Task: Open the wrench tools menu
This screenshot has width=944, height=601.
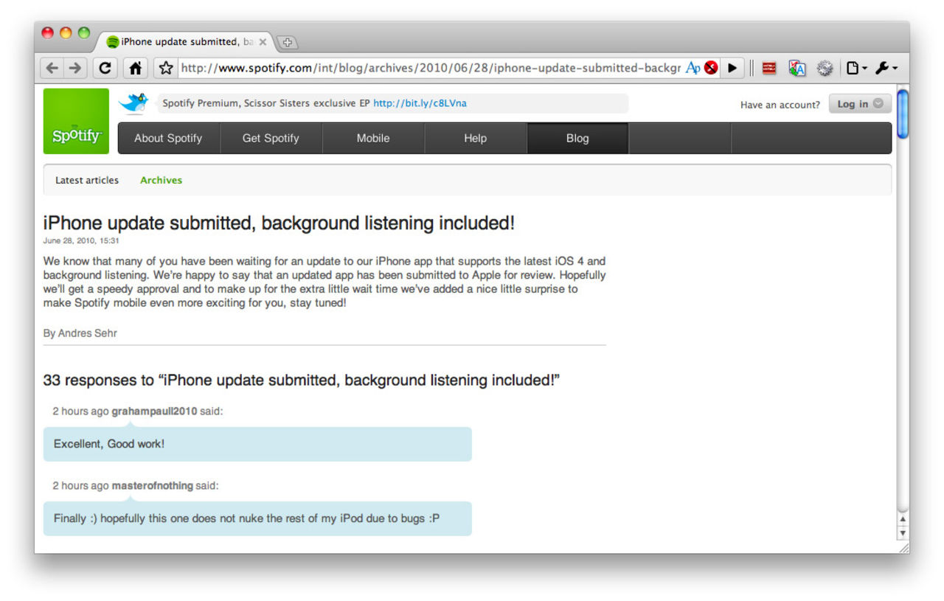Action: click(886, 68)
